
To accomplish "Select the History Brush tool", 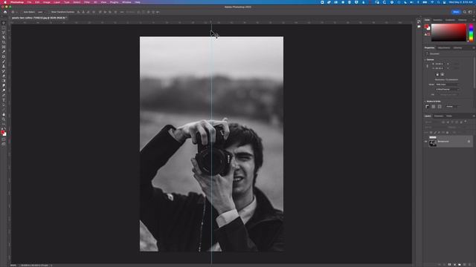I will coord(4,71).
